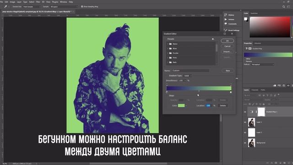The width and height of the screenshot is (293, 165).
Task: Click the new group folder icon in Layers footer
Action: click(x=285, y=163)
